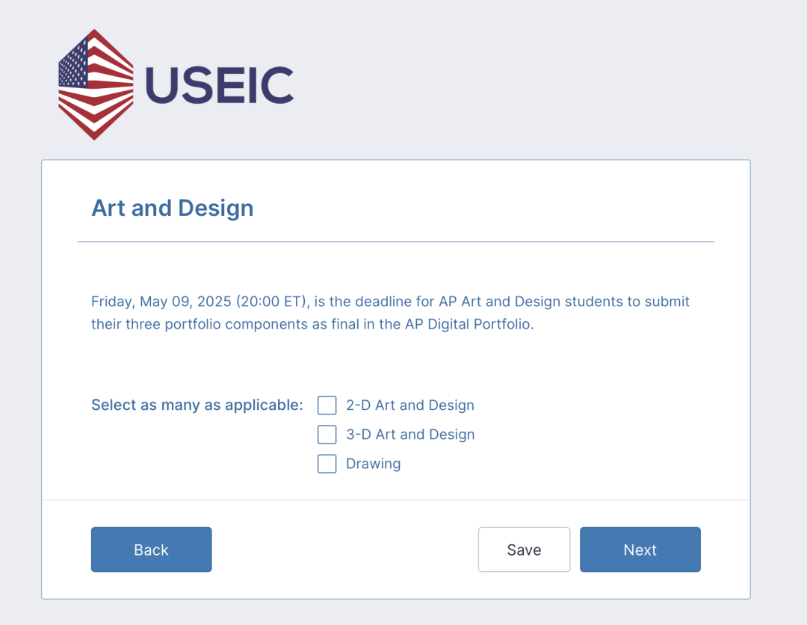Click the USEIC wordmark text
Screen dimensions: 807x625
click(219, 85)
